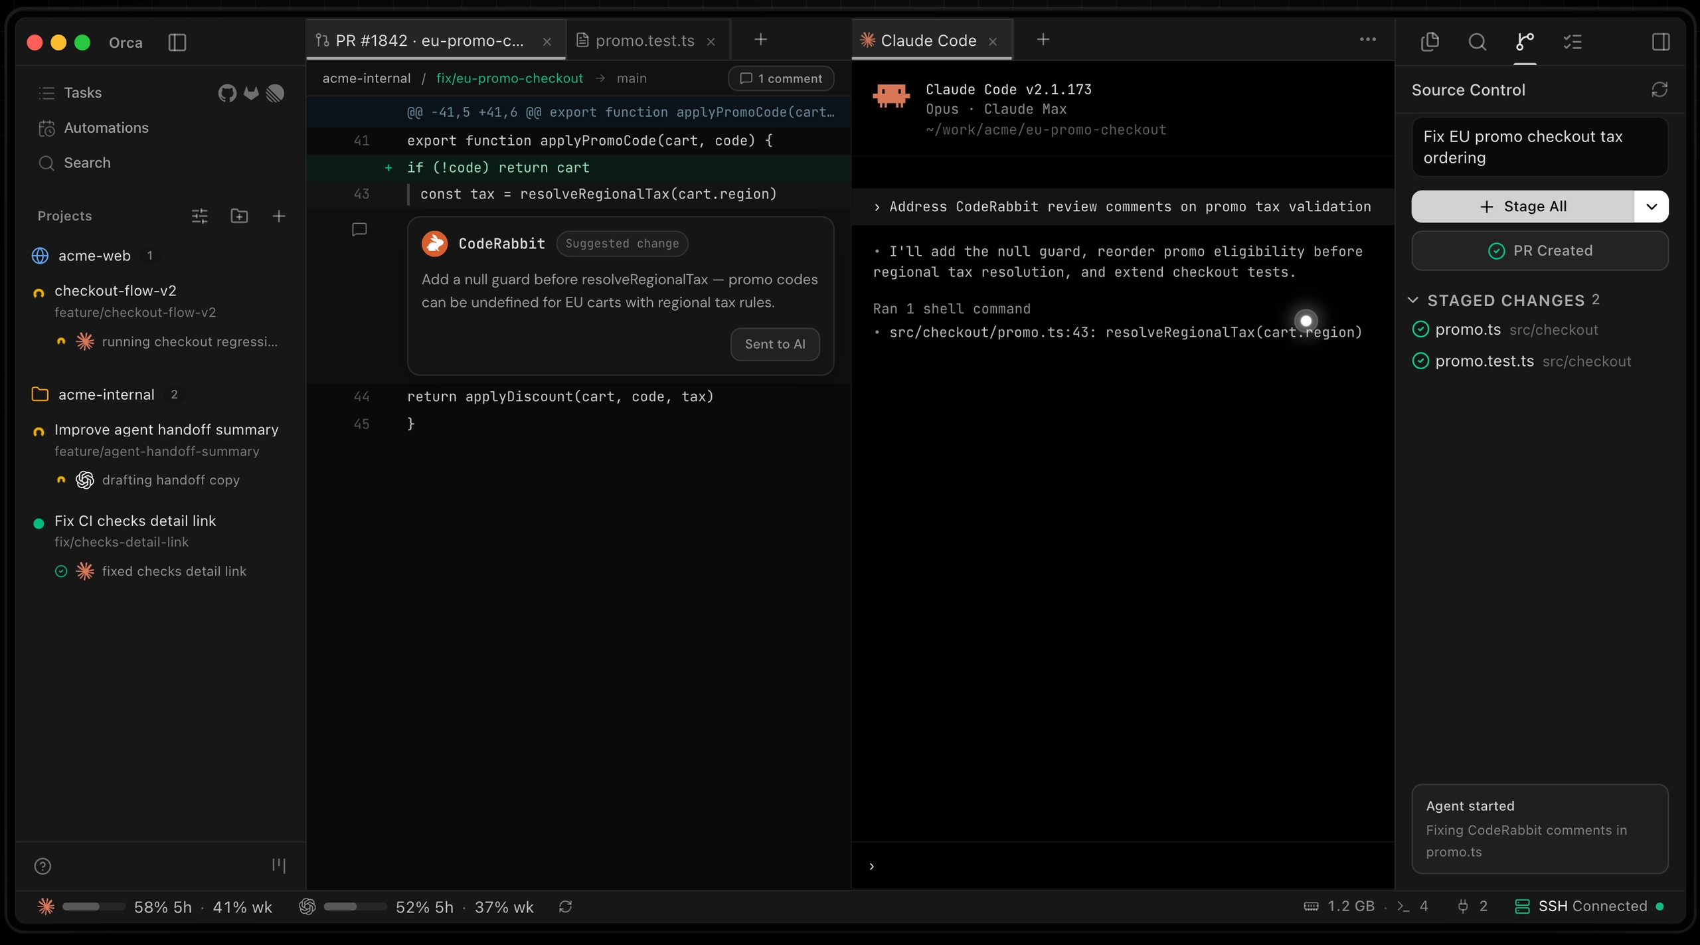Click the plus icon in Projects header
The height and width of the screenshot is (945, 1700).
279,216
